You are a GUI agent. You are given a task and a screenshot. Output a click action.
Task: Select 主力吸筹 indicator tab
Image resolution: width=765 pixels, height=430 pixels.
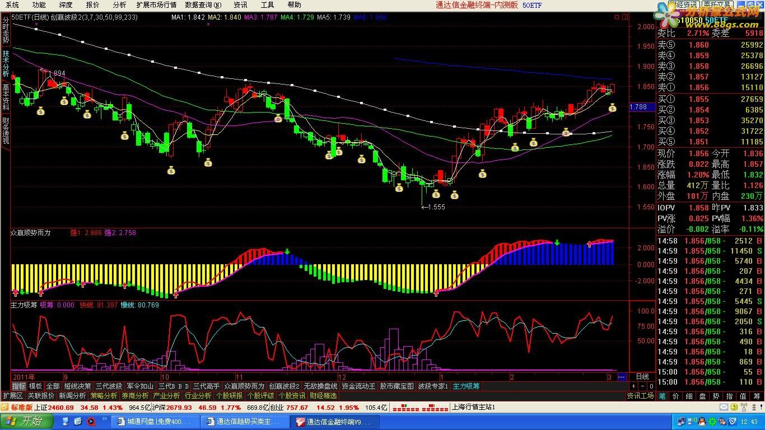[466, 386]
